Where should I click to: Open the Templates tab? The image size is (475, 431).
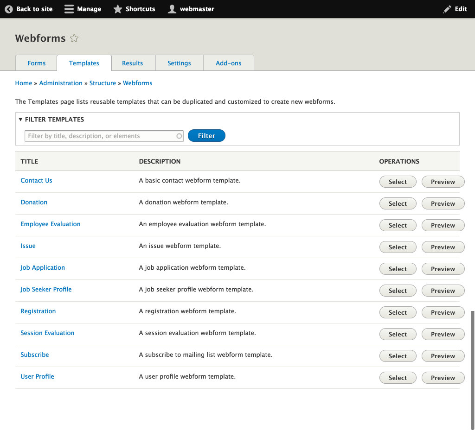(x=84, y=63)
